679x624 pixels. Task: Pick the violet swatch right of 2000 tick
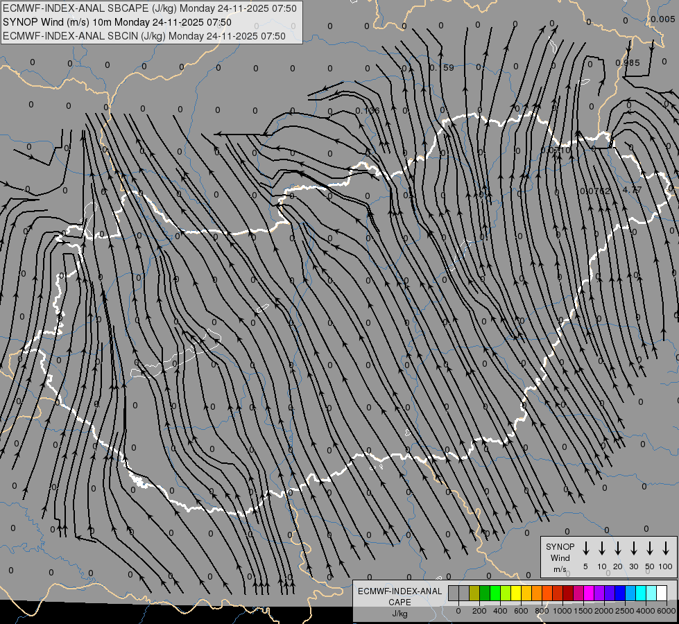click(610, 593)
